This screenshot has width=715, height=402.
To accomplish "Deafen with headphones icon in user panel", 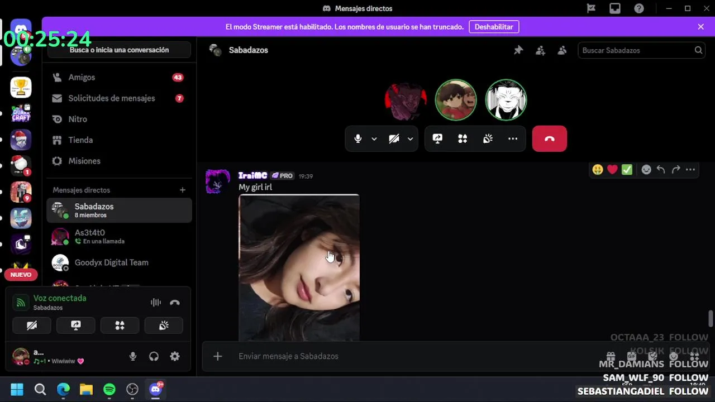I will (x=154, y=356).
